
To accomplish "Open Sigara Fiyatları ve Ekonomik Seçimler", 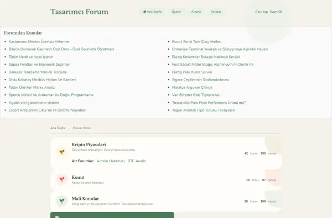I will [x=39, y=65].
